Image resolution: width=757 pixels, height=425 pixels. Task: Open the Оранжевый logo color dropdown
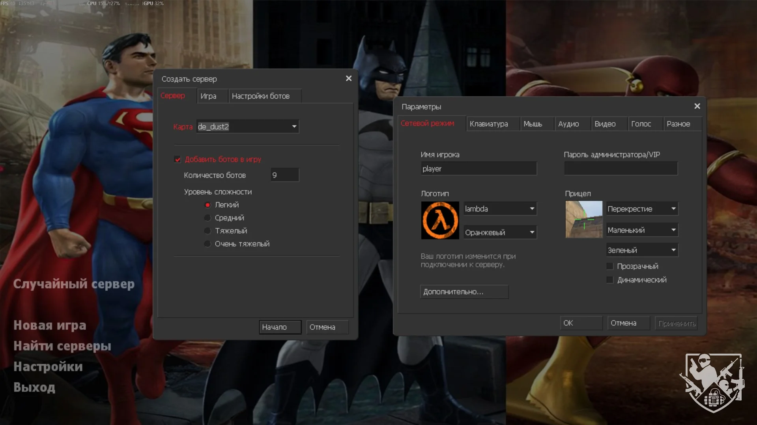tap(532, 232)
